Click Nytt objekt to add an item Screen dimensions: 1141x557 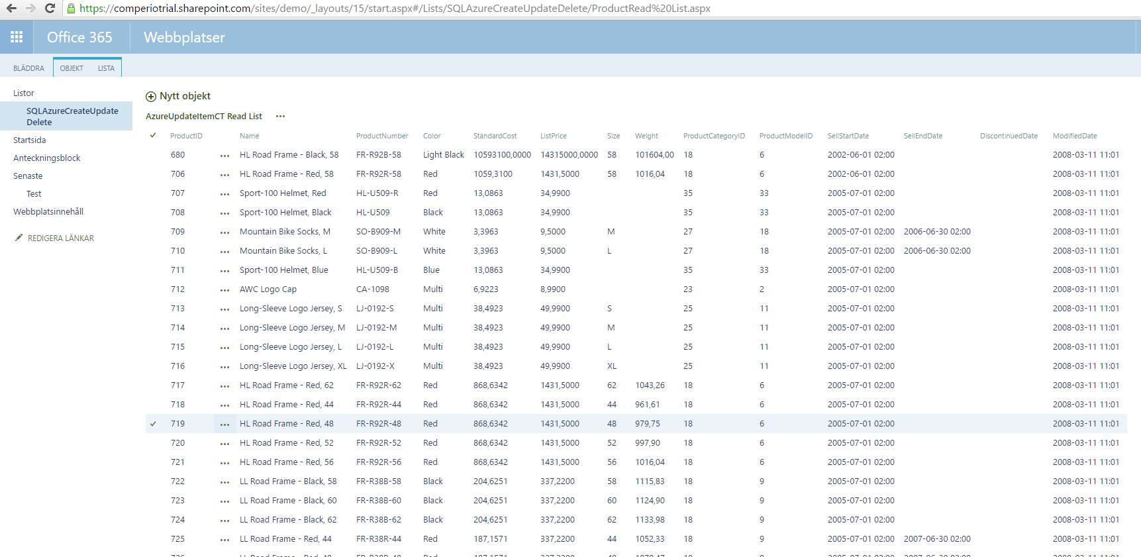tap(185, 96)
